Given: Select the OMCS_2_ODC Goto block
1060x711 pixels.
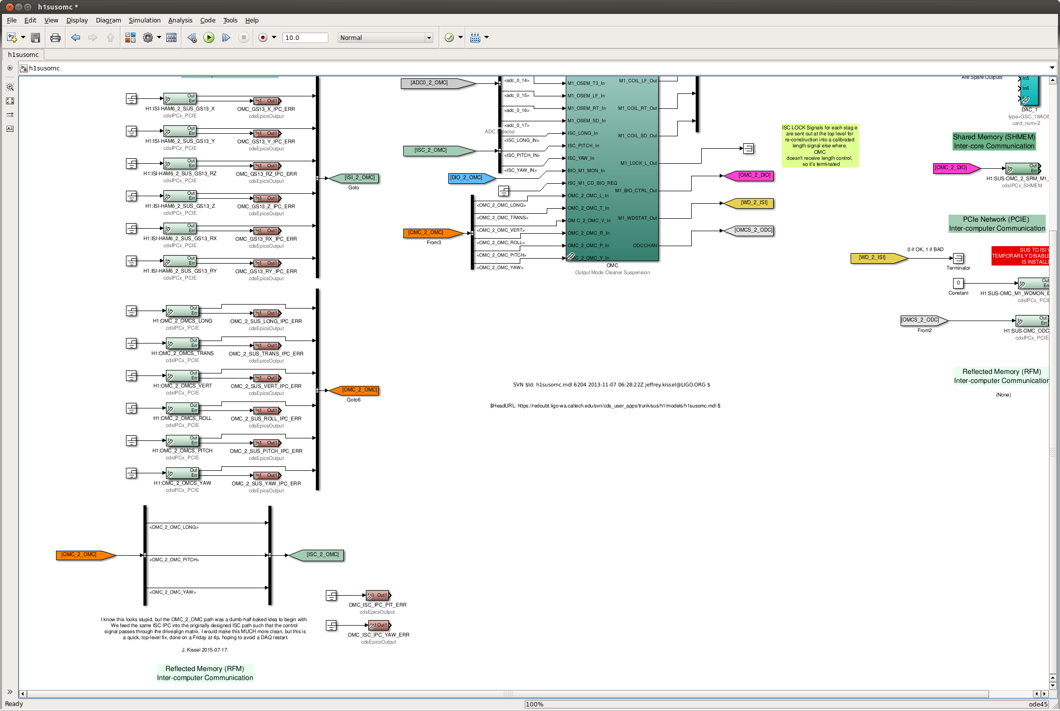Looking at the screenshot, I should pos(749,230).
